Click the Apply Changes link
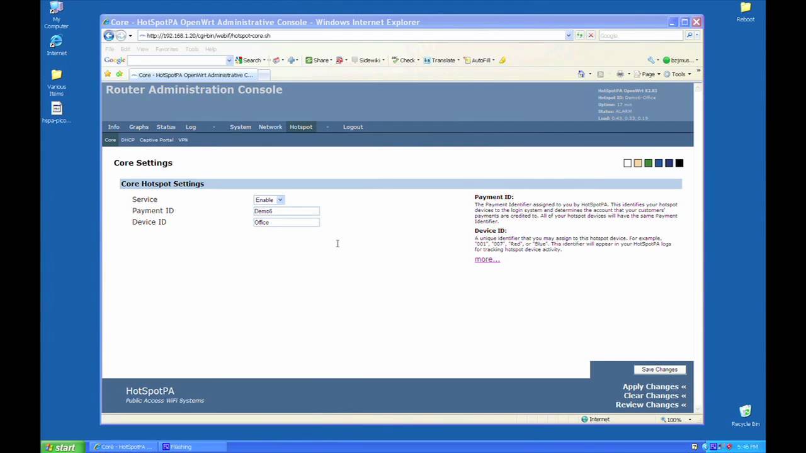806x453 pixels. (654, 387)
